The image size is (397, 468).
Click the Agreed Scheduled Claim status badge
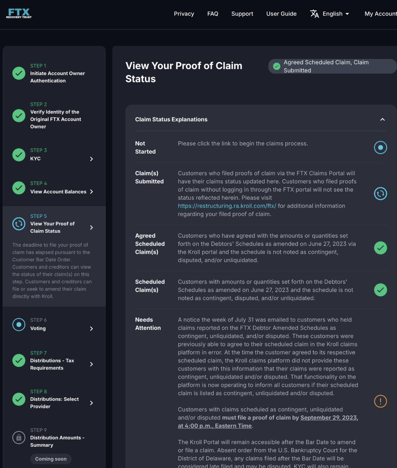[x=332, y=66]
